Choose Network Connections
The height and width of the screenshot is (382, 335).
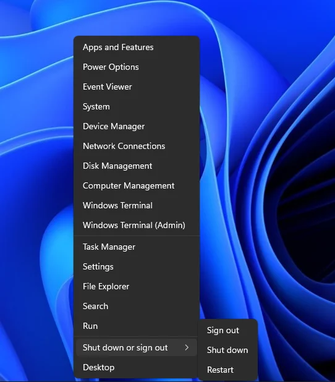pyautogui.click(x=137, y=146)
